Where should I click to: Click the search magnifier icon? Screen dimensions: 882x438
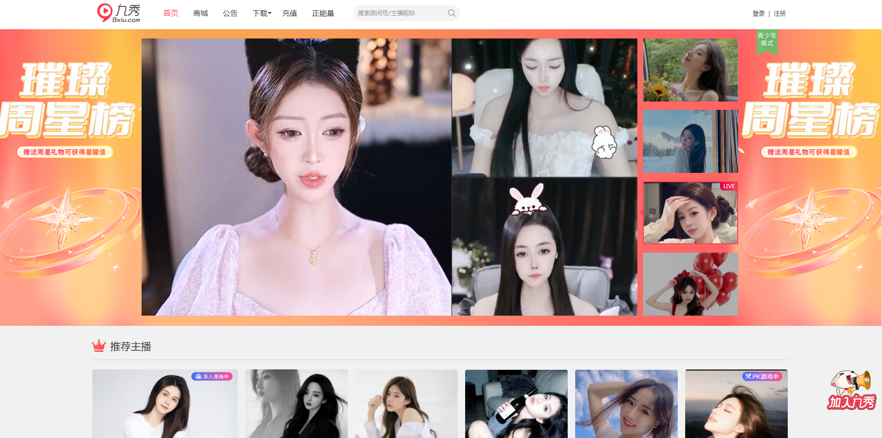coord(451,13)
